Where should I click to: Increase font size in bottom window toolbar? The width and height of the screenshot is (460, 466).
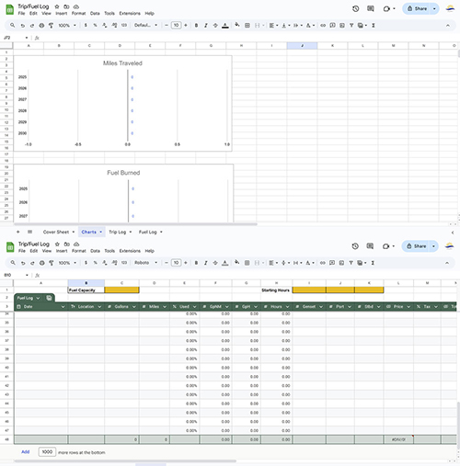coord(186,263)
